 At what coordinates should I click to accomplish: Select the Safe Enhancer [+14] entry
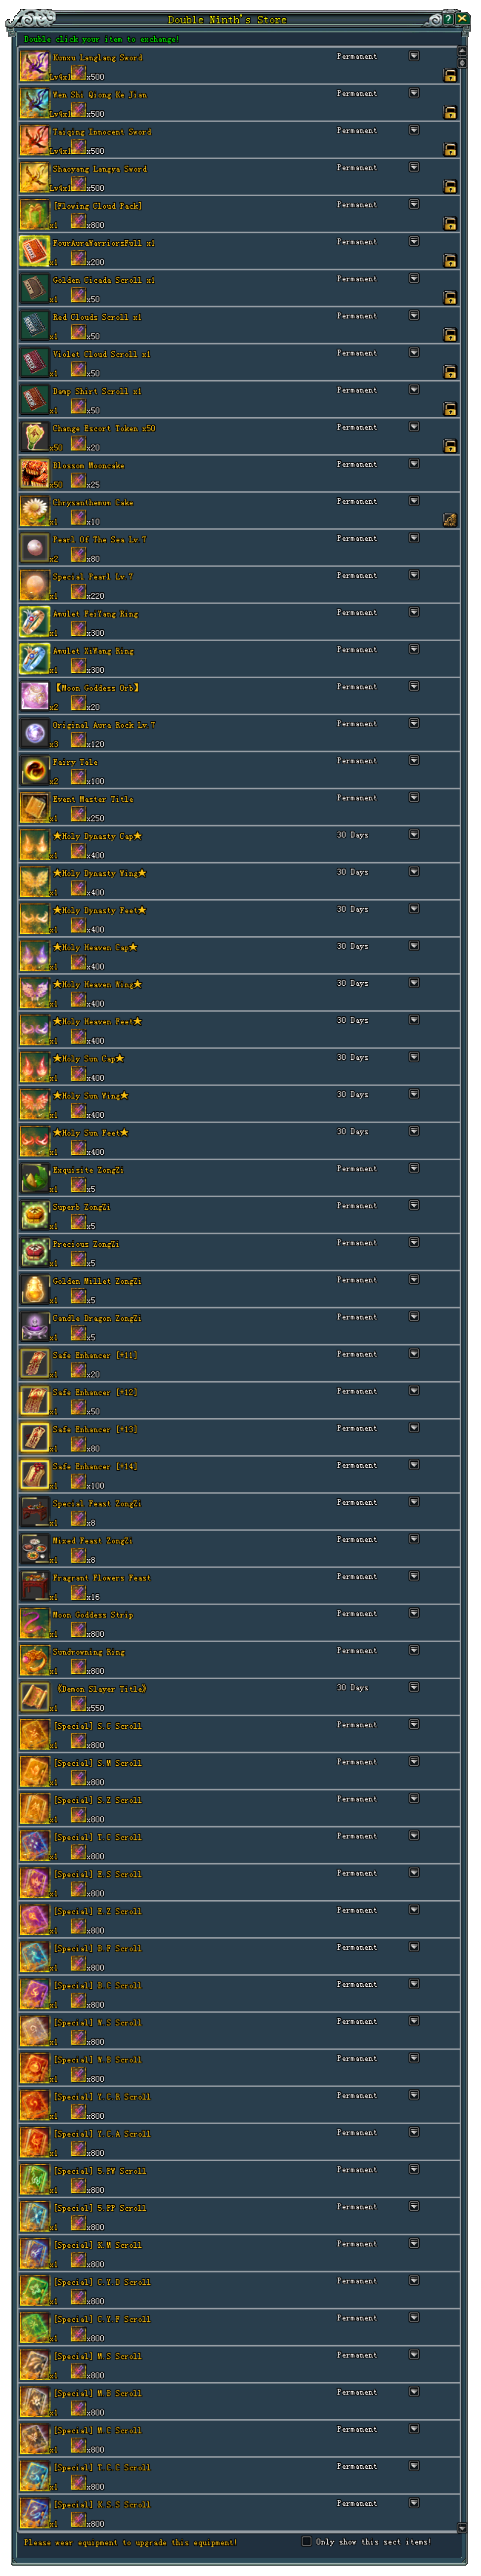coord(239,1474)
